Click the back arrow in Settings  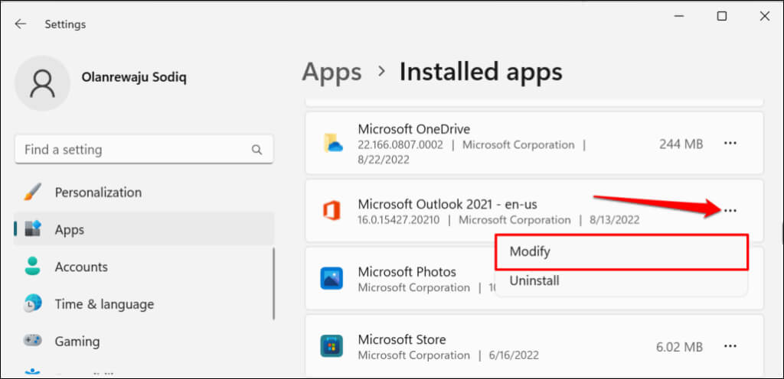(21, 24)
